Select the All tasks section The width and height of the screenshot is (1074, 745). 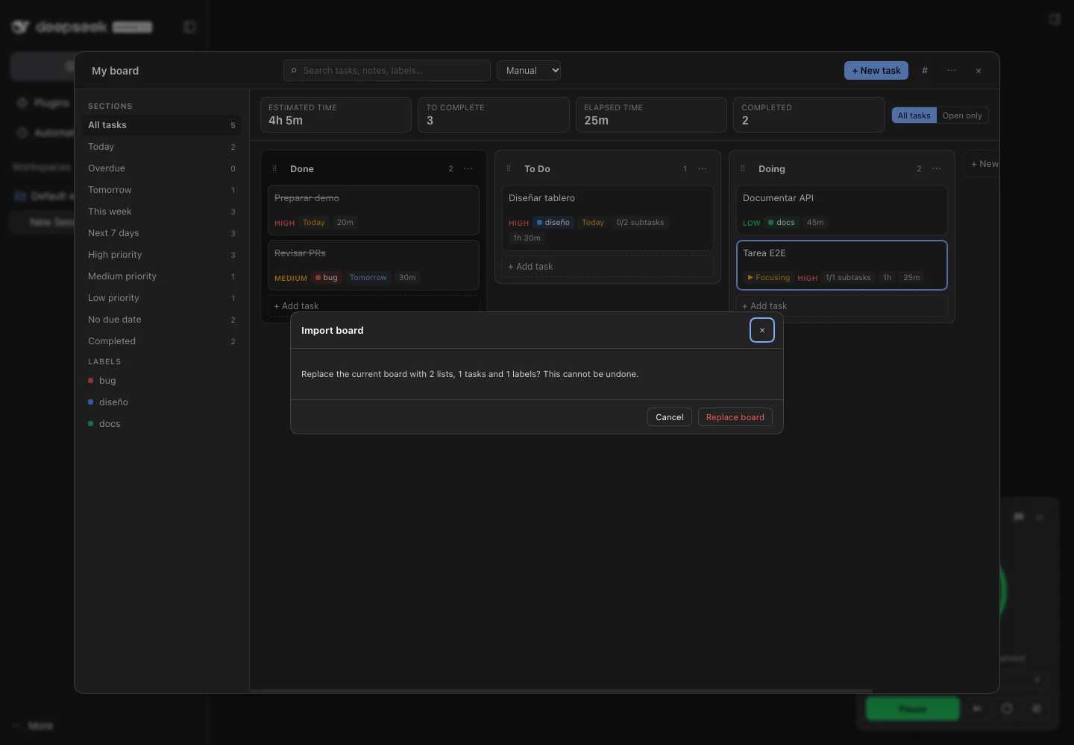161,125
